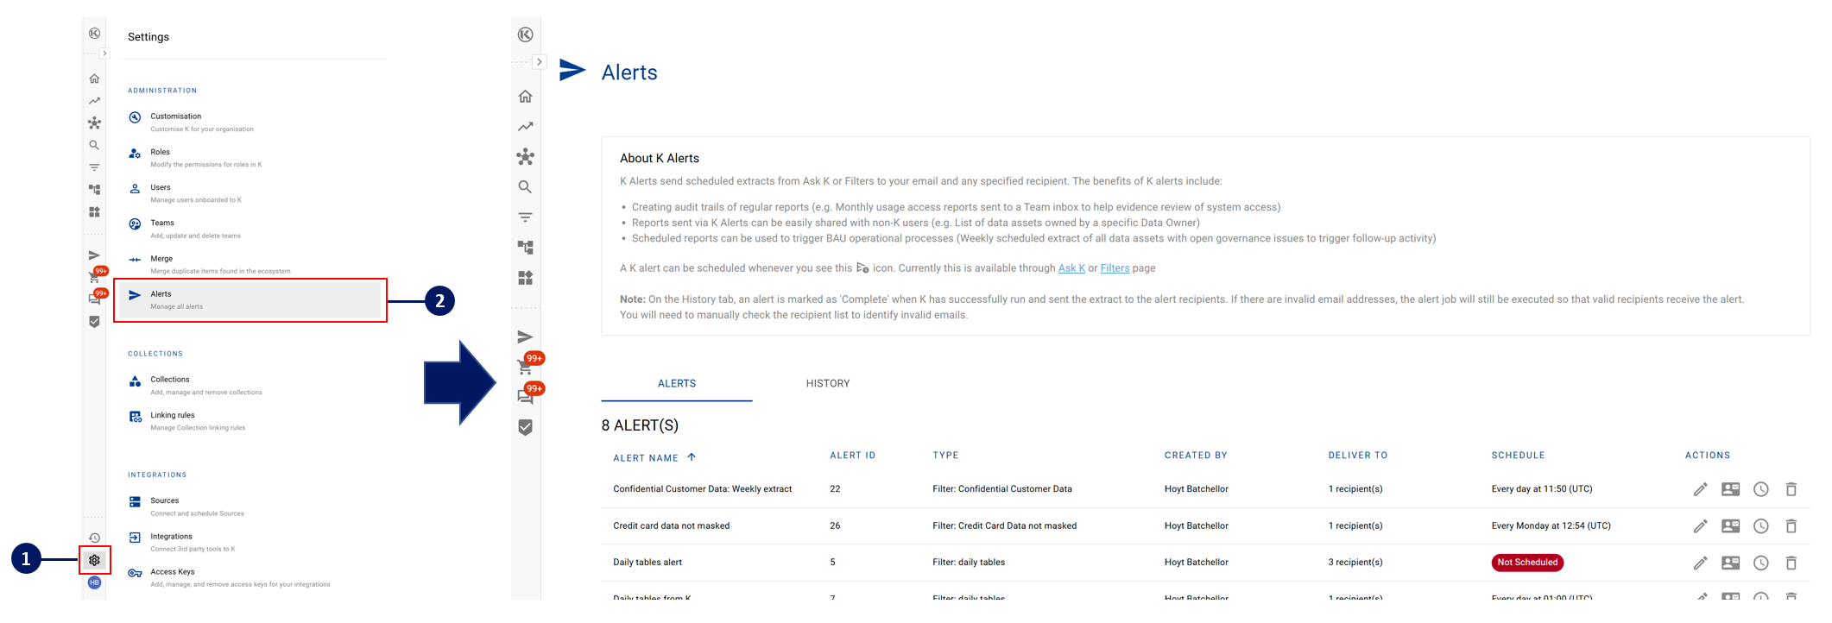1832x623 pixels.
Task: Open Roles settings entry
Action: click(161, 153)
